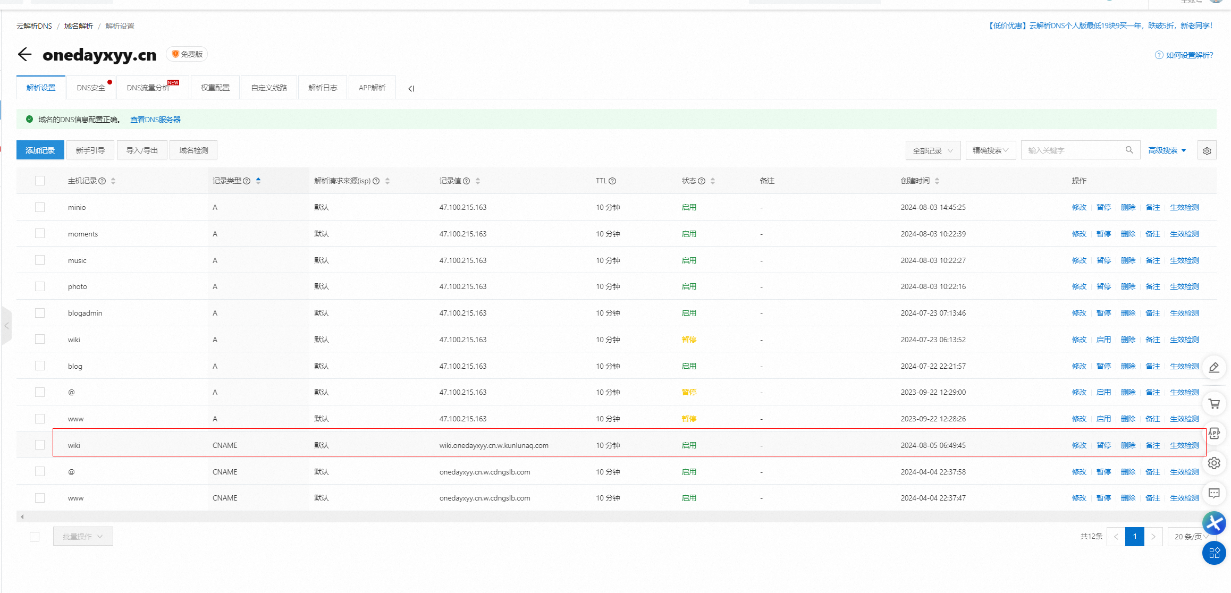Switch to the 权重配置 tab
This screenshot has height=593, width=1231.
pyautogui.click(x=215, y=88)
